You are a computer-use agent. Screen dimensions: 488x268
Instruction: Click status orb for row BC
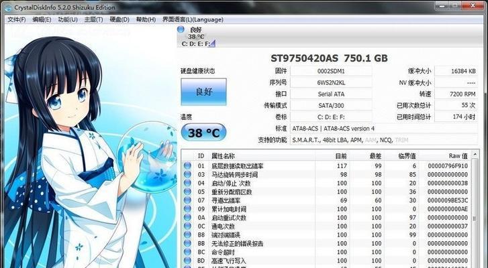(187, 252)
